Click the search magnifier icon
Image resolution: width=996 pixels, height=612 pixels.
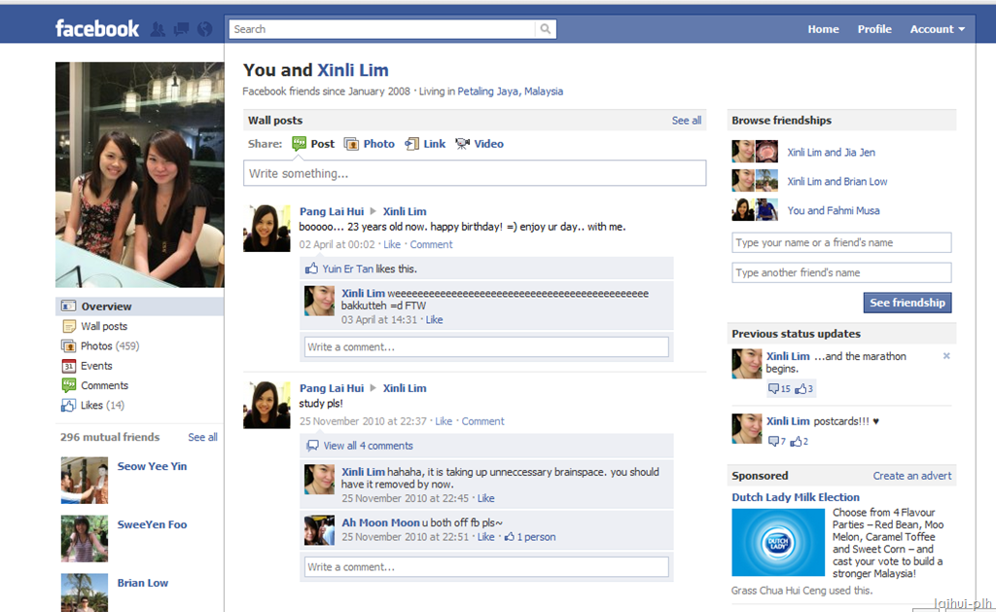click(x=545, y=29)
